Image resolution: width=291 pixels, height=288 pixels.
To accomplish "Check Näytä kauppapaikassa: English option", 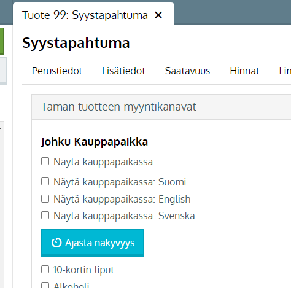I will 45,199.
